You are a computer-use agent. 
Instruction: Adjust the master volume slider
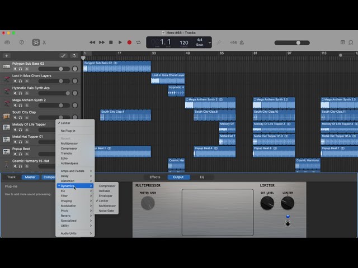[x=292, y=43]
